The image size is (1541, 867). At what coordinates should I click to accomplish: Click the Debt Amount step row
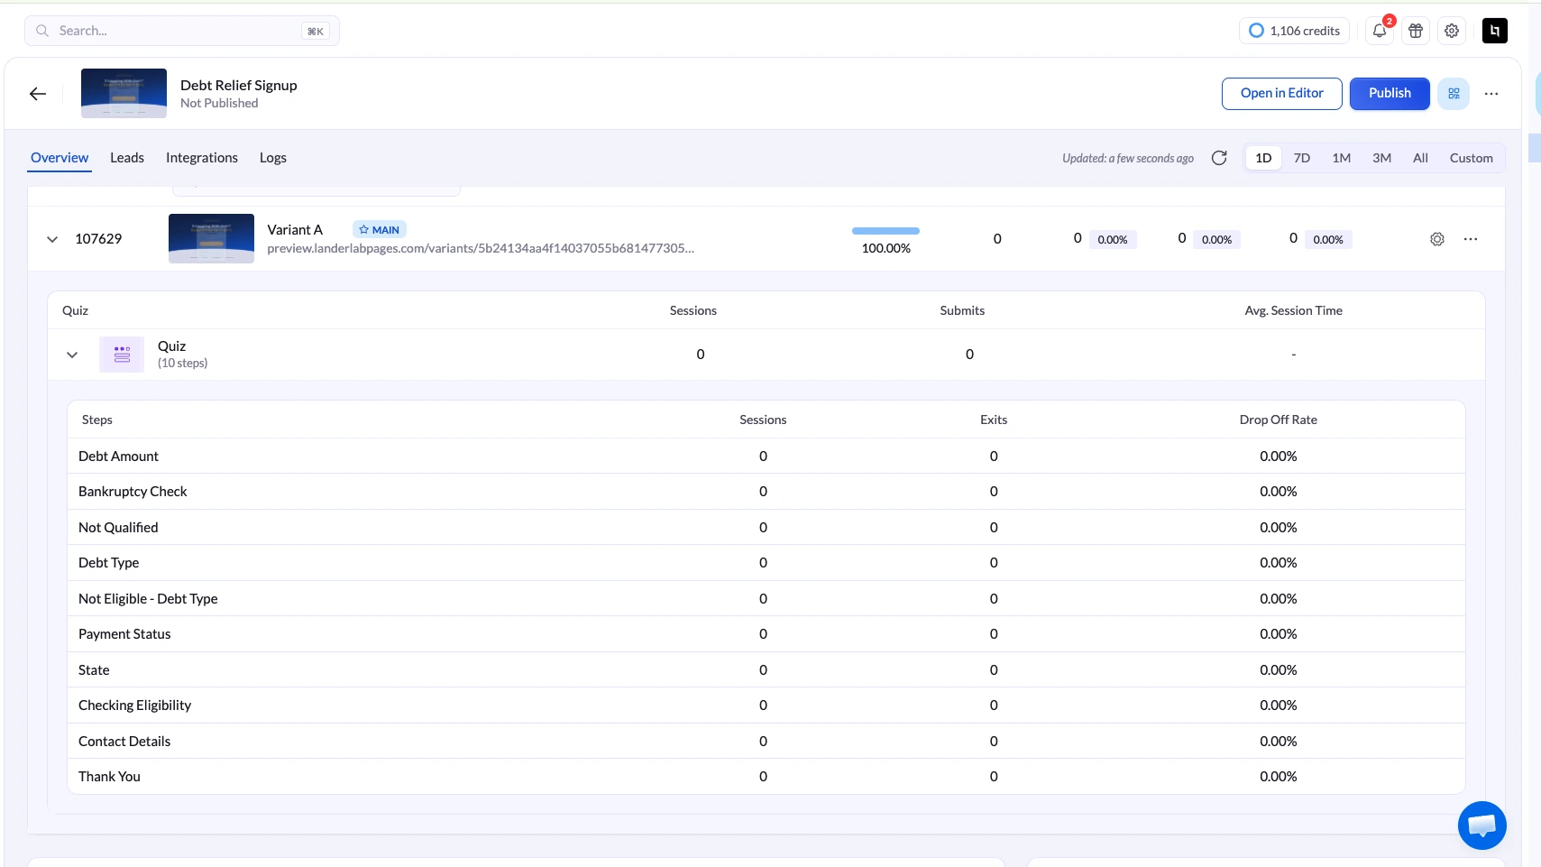[x=766, y=457]
